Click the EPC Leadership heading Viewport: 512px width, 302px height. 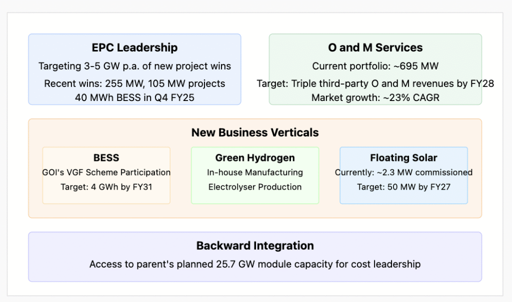134,47
